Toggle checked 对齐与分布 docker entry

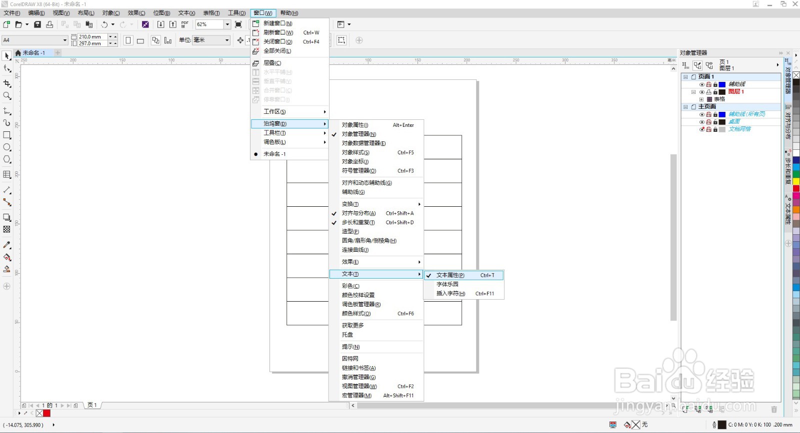pyautogui.click(x=376, y=213)
